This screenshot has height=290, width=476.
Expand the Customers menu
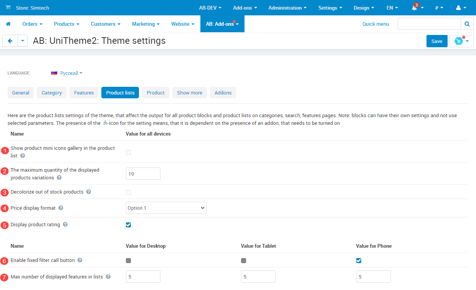[x=106, y=24]
